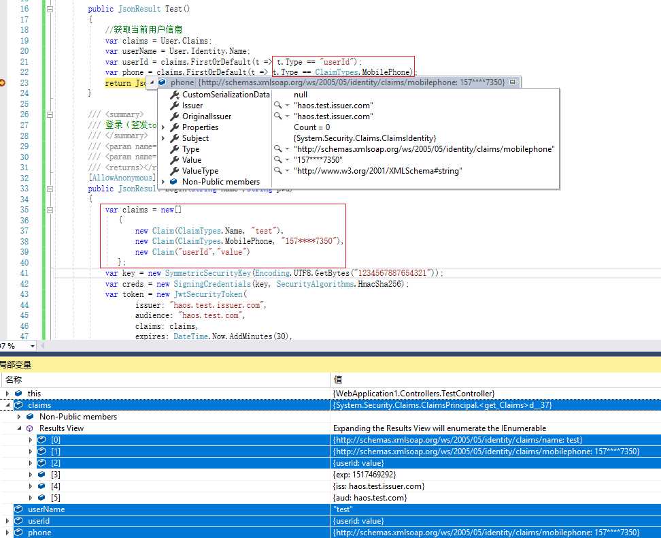Open visualizer magnifier for OriginalIssuer value
Viewport: 661px width, 538px height.
(277, 116)
